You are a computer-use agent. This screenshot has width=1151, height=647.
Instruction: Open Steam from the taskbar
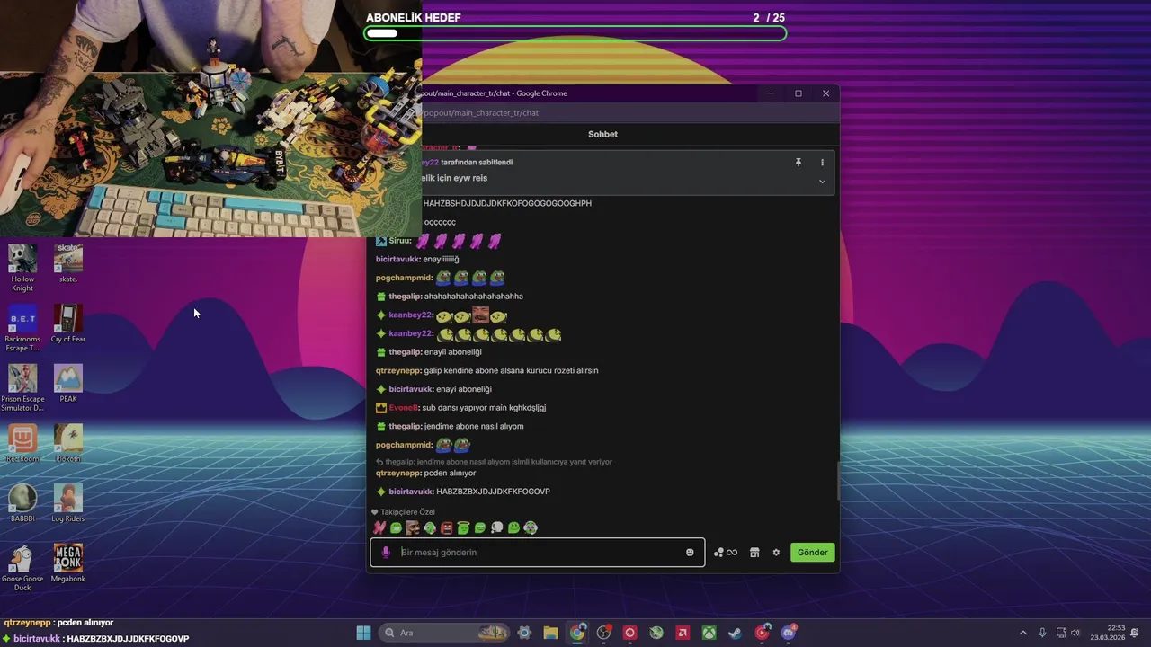point(736,633)
